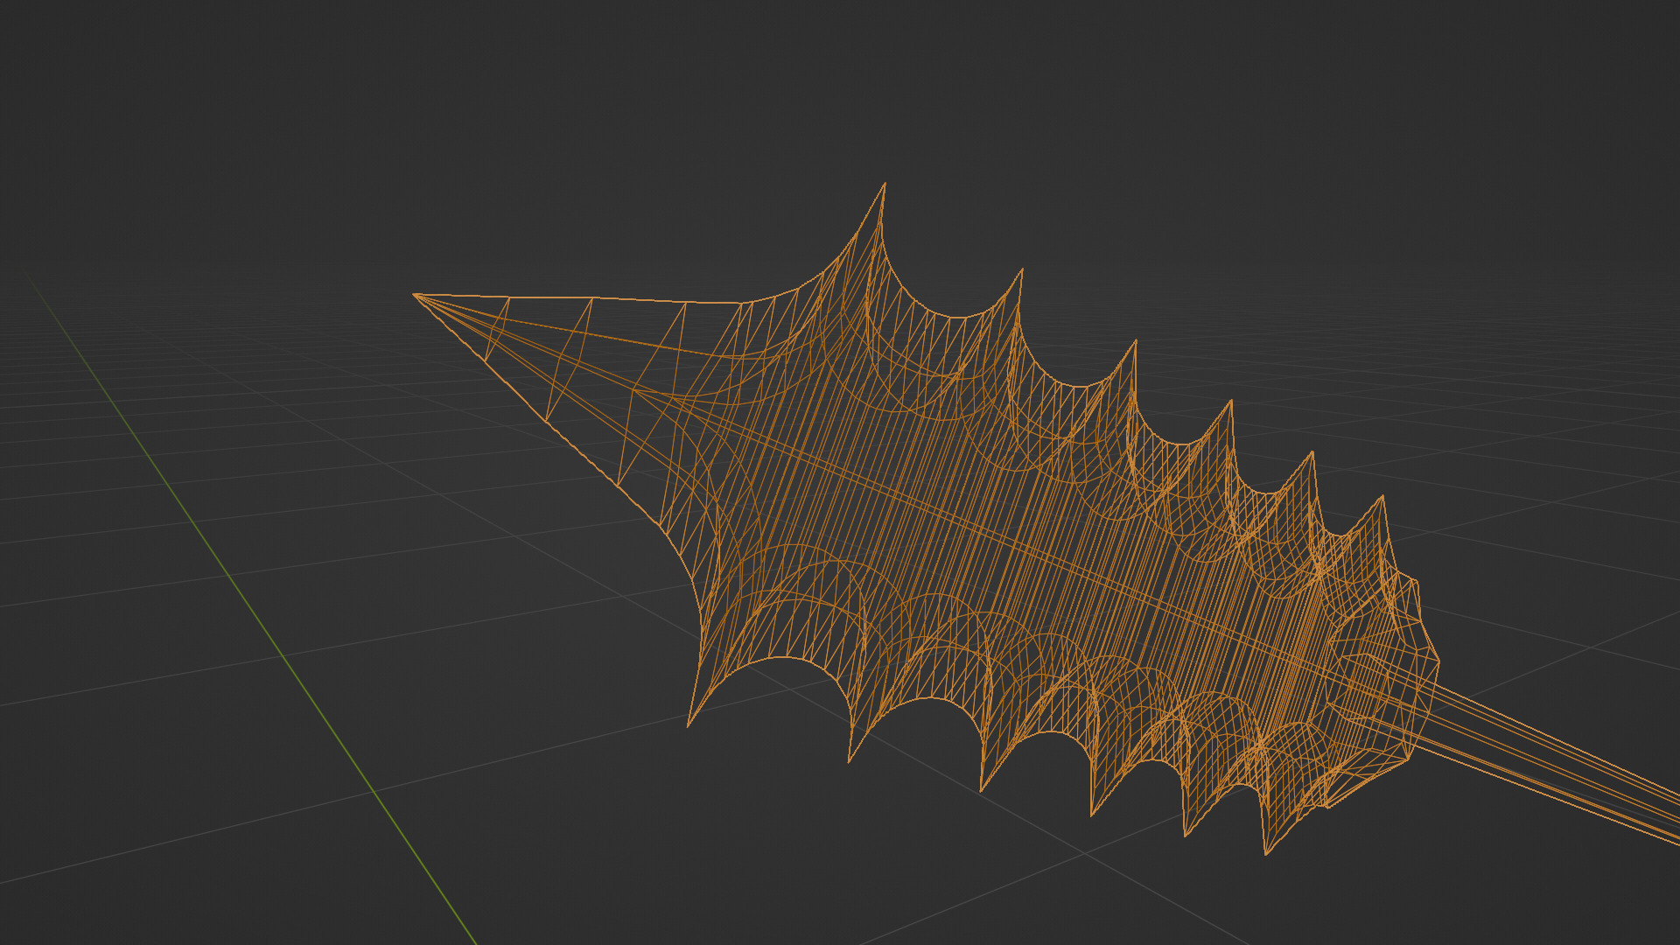Click the fourth top spike tip from left
The width and height of the screenshot is (1680, 945).
pyautogui.click(x=1231, y=402)
